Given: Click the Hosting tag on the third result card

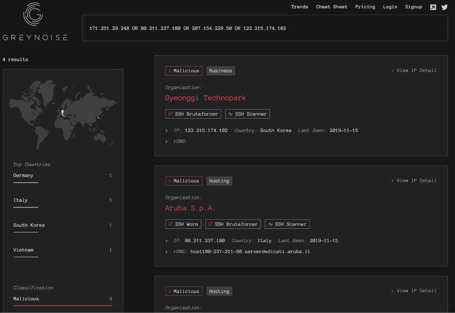Looking at the screenshot, I should pyautogui.click(x=219, y=291).
